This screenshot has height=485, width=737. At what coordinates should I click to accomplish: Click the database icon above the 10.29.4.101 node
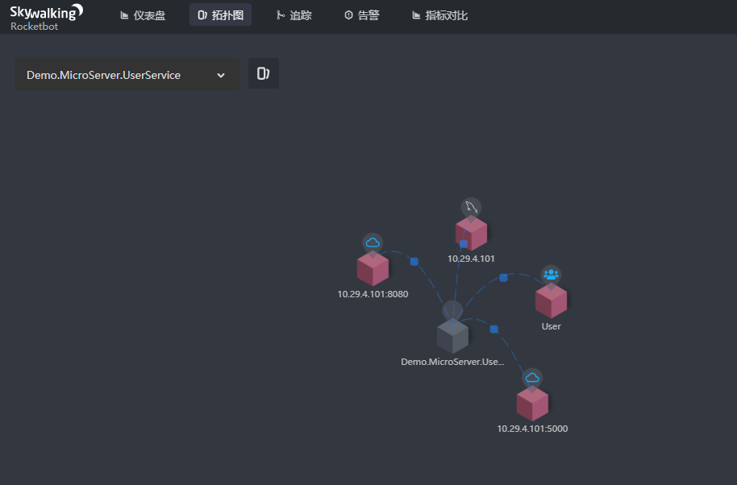(x=471, y=206)
